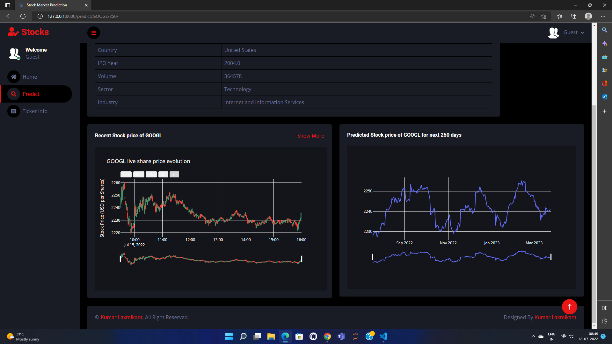The width and height of the screenshot is (612, 344).
Task: Select the all range button
Action: (x=174, y=174)
